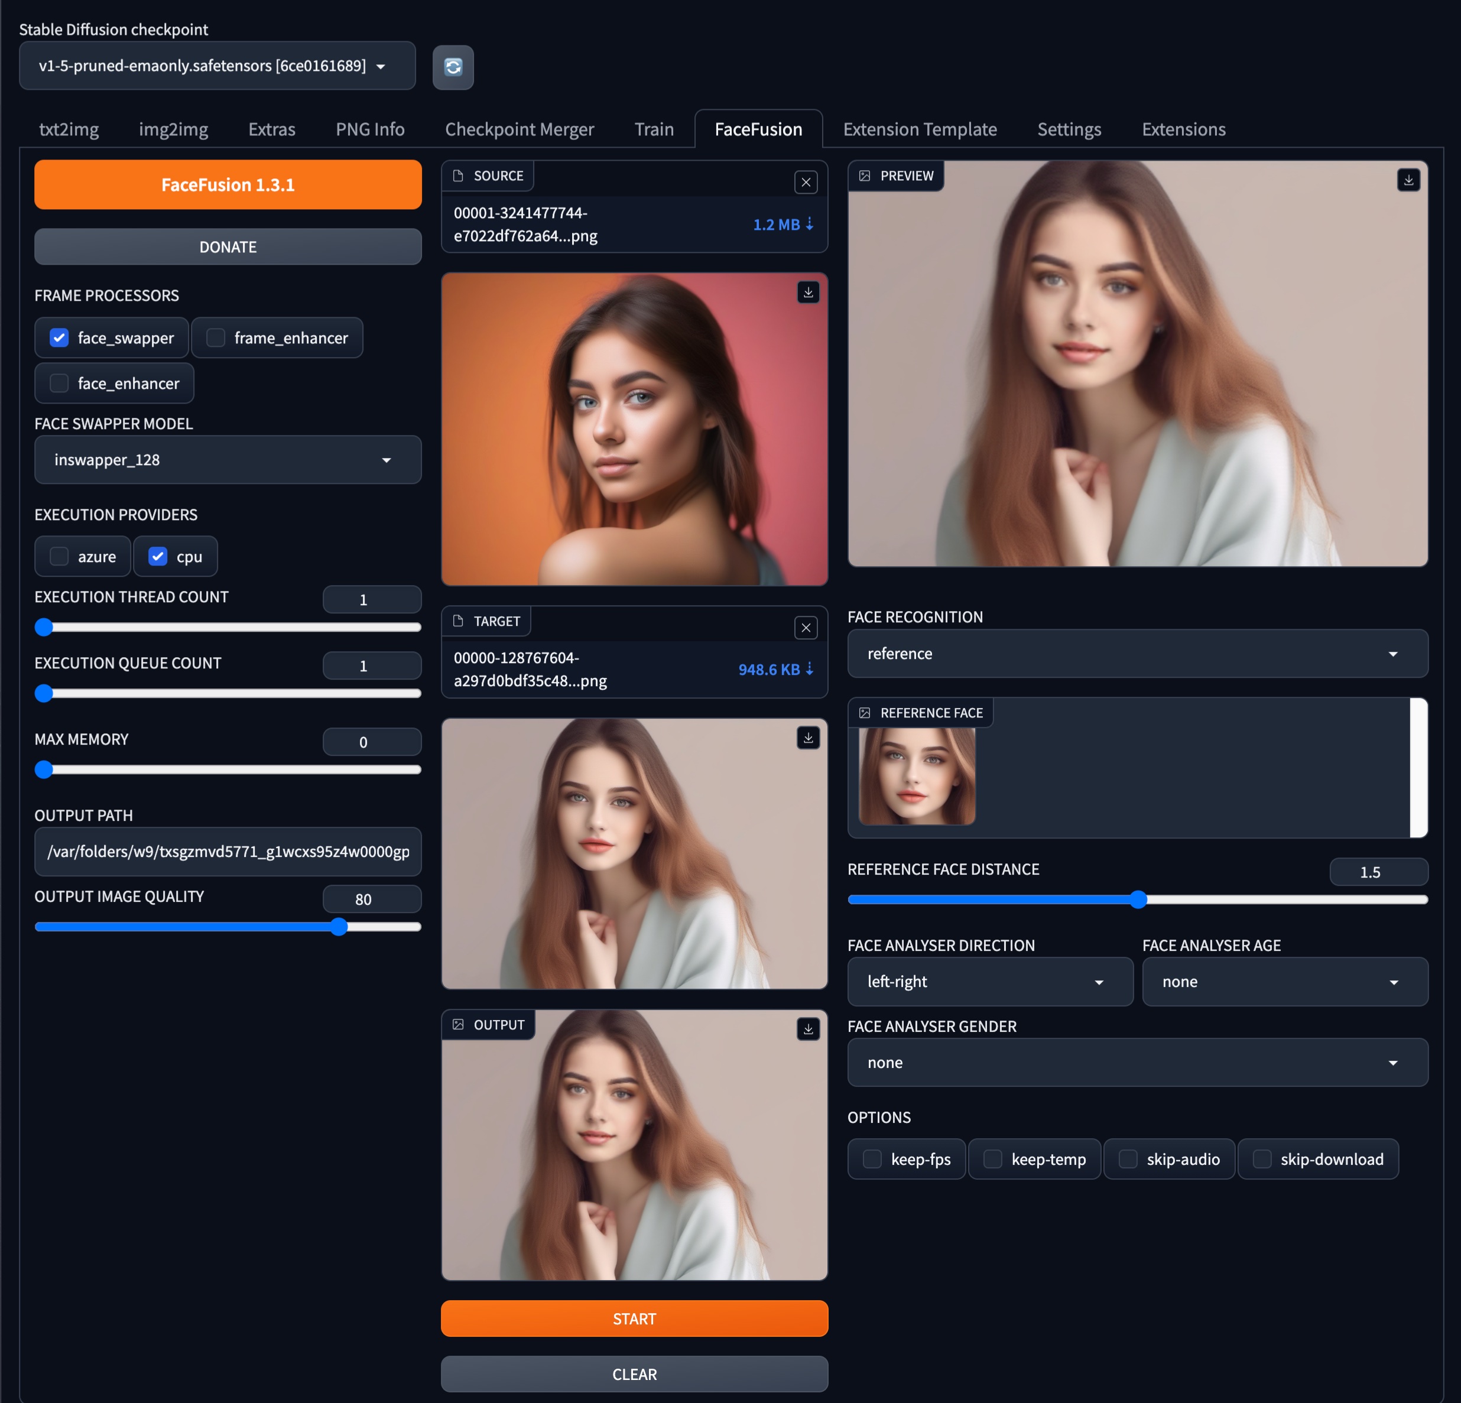Toggle the skip-audio option
Image resolution: width=1461 pixels, height=1403 pixels.
(1128, 1160)
